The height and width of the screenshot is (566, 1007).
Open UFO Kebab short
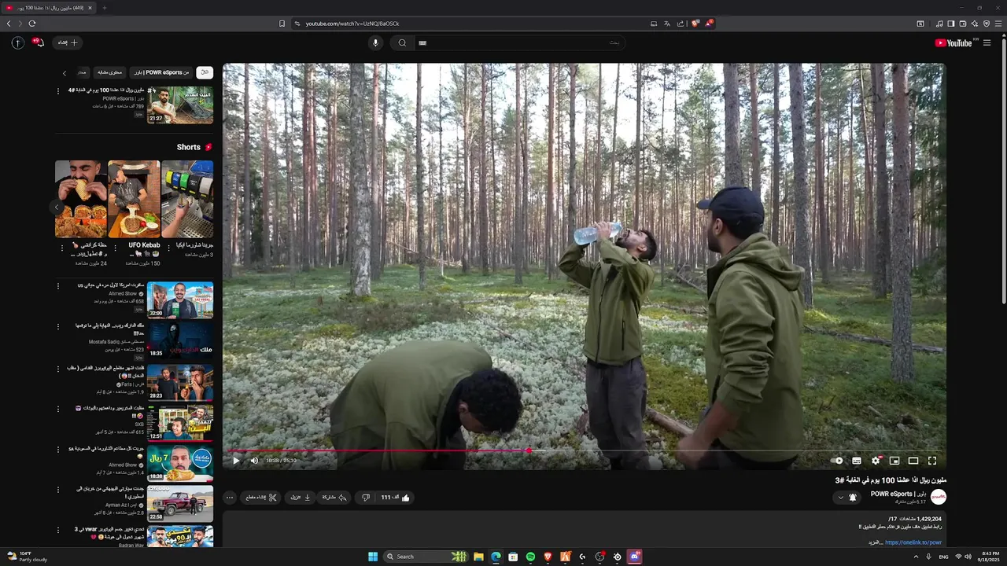134,199
